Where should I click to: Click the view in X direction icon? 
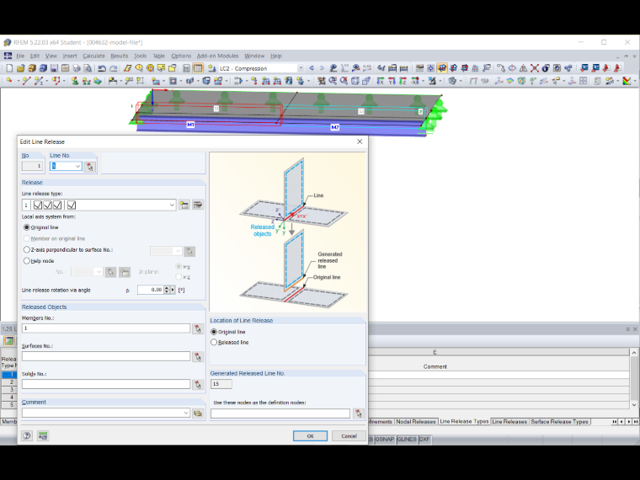(381, 81)
